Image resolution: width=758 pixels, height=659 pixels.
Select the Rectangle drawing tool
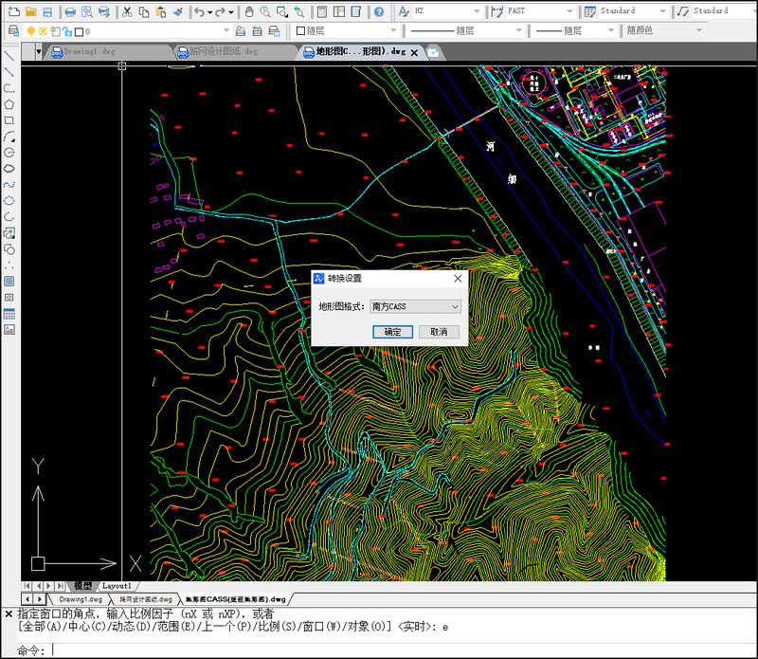(9, 120)
